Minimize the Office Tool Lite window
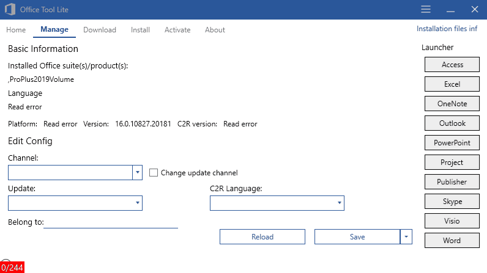This screenshot has width=487, height=273. (x=450, y=11)
